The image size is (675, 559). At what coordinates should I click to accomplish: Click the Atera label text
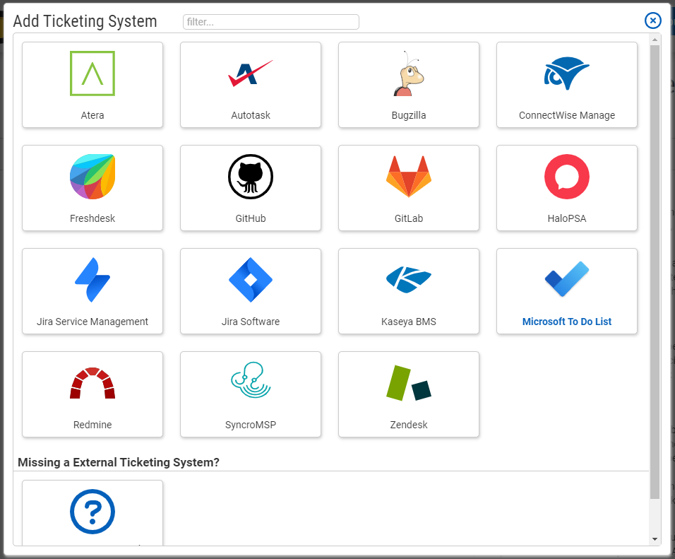click(92, 115)
